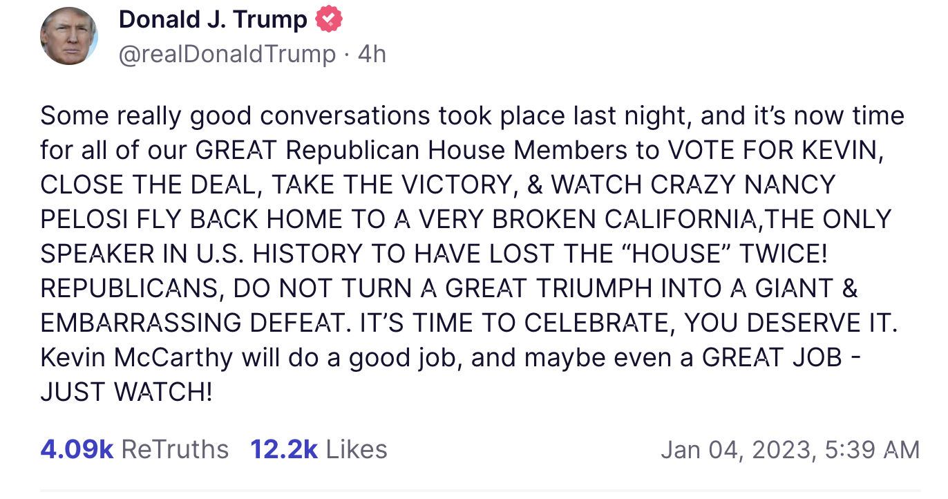Viewport: 948px width, 499px height.
Task: Click the closing "JUST WATCH!" text
Action: 126,392
